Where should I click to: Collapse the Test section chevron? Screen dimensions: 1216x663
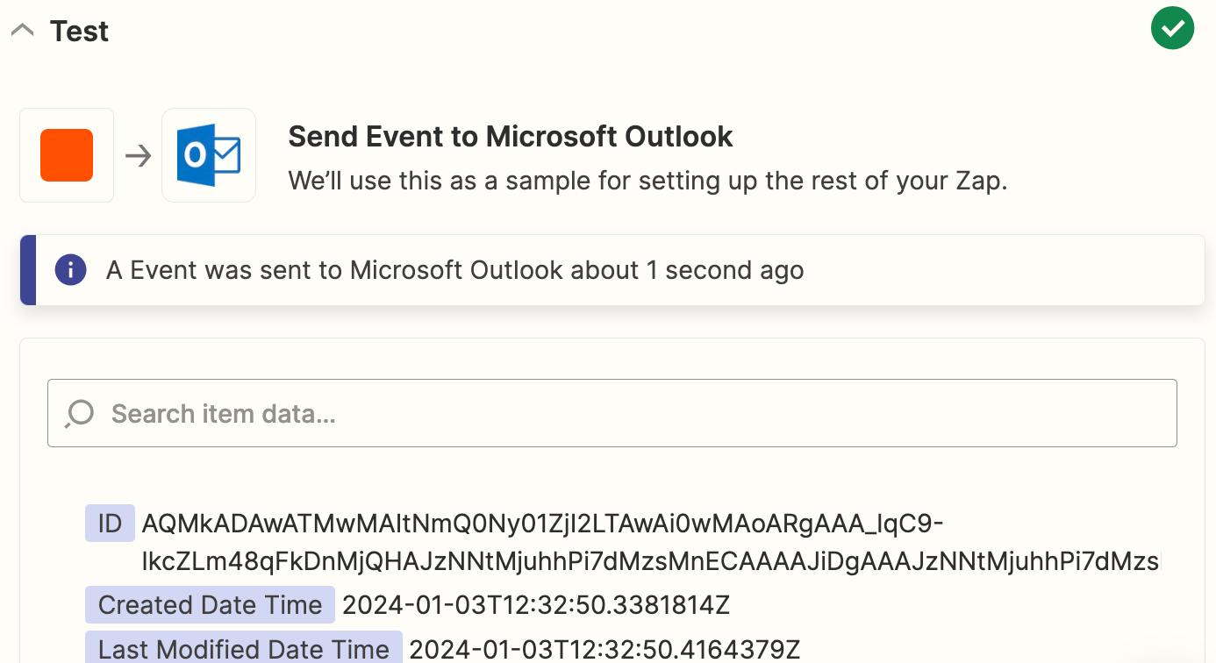[x=22, y=31]
